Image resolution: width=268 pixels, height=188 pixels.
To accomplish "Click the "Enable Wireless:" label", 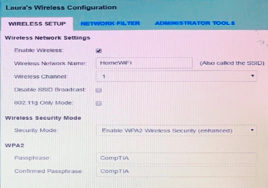I will (39, 50).
